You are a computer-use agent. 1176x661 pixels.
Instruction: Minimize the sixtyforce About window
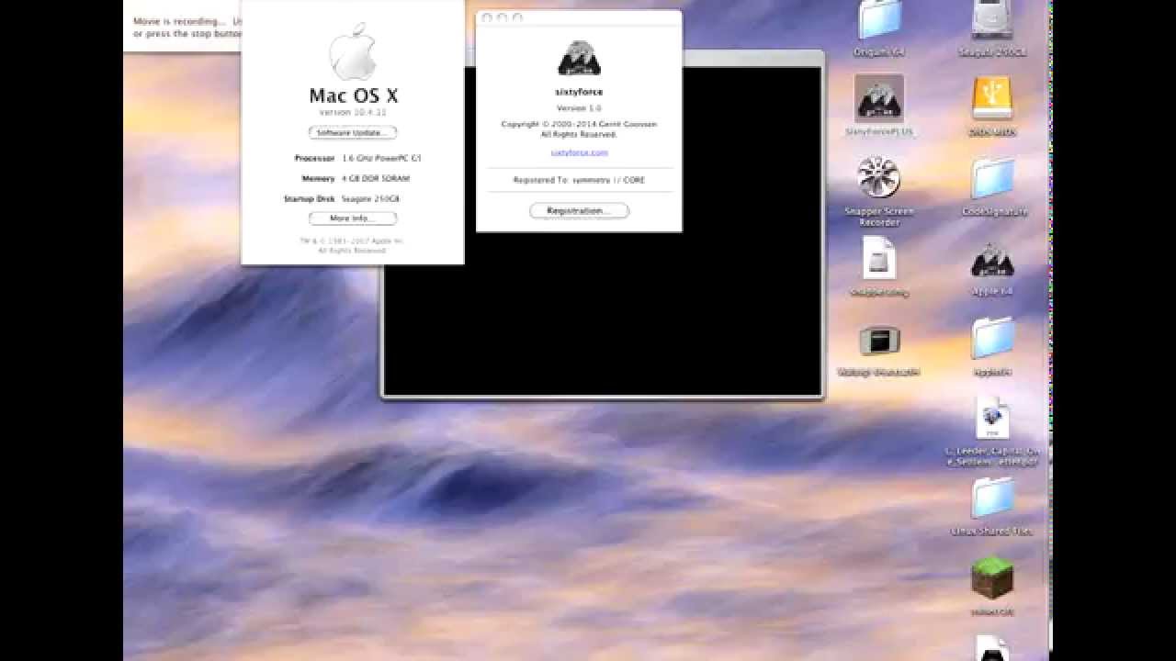(503, 18)
